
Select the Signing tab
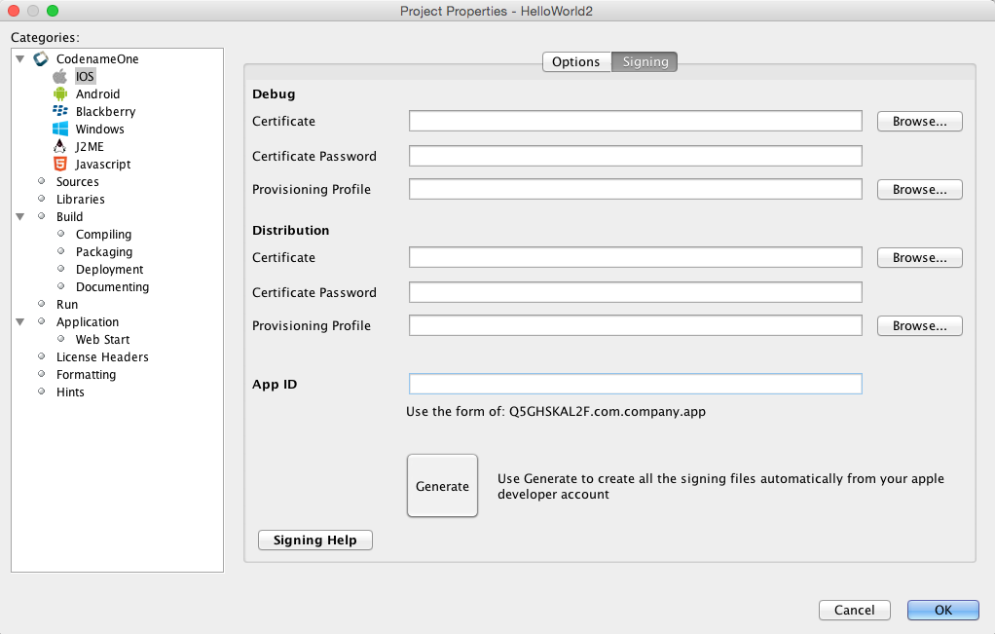click(x=644, y=61)
